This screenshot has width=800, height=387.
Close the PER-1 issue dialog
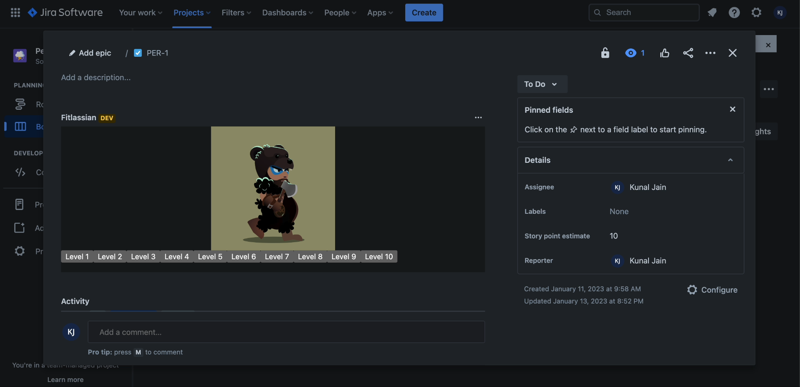point(732,53)
